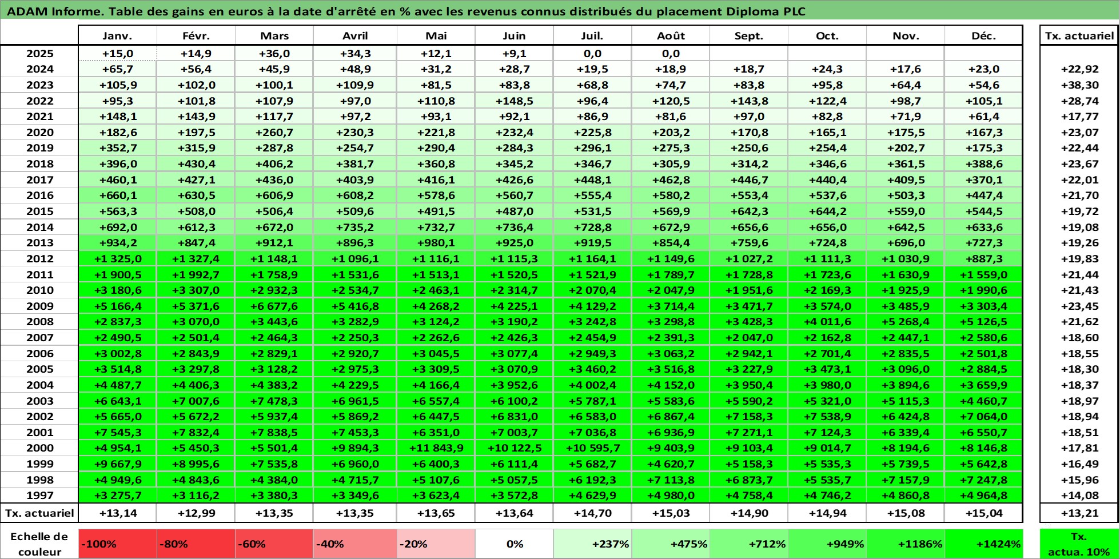Viewport: 1120px width, 559px height.
Task: Click the +15,08 Nov. actuarial rate
Action: tap(906, 513)
